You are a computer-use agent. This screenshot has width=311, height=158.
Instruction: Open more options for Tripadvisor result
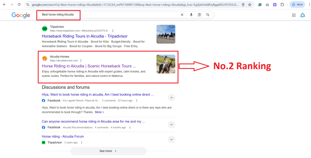click(x=113, y=31)
